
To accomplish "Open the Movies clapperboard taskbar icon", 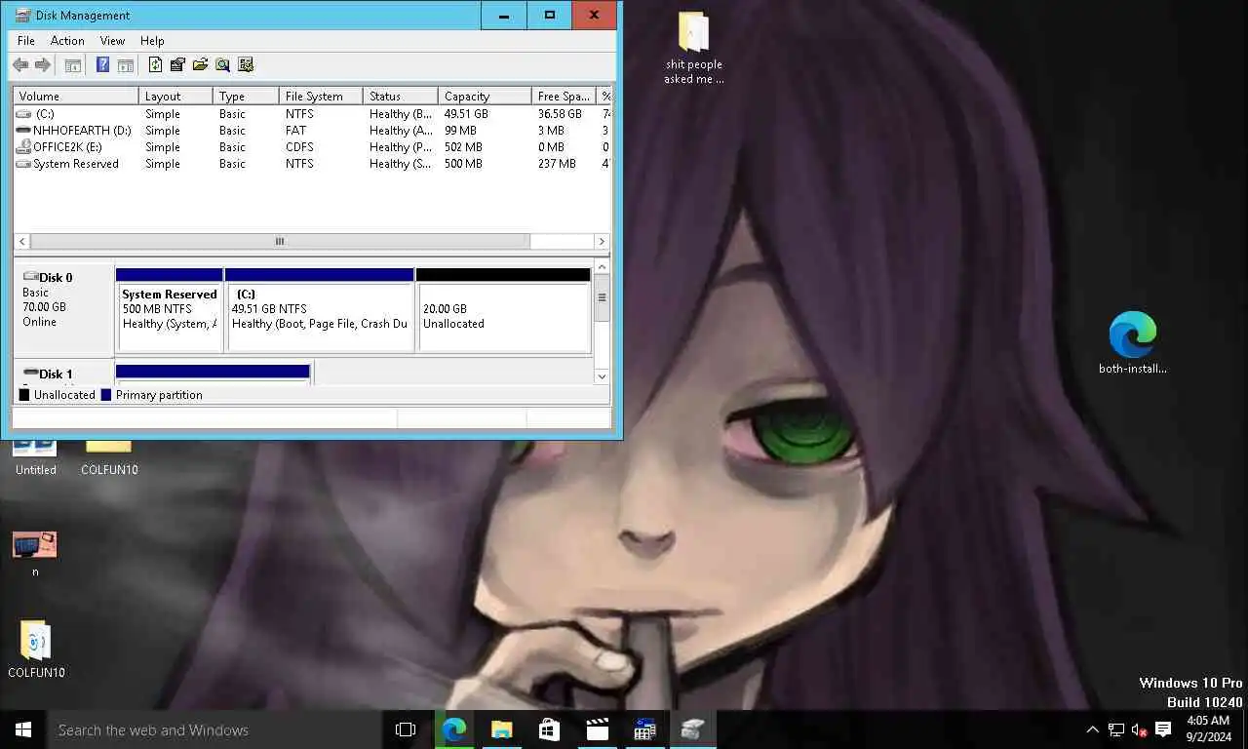I will (597, 729).
